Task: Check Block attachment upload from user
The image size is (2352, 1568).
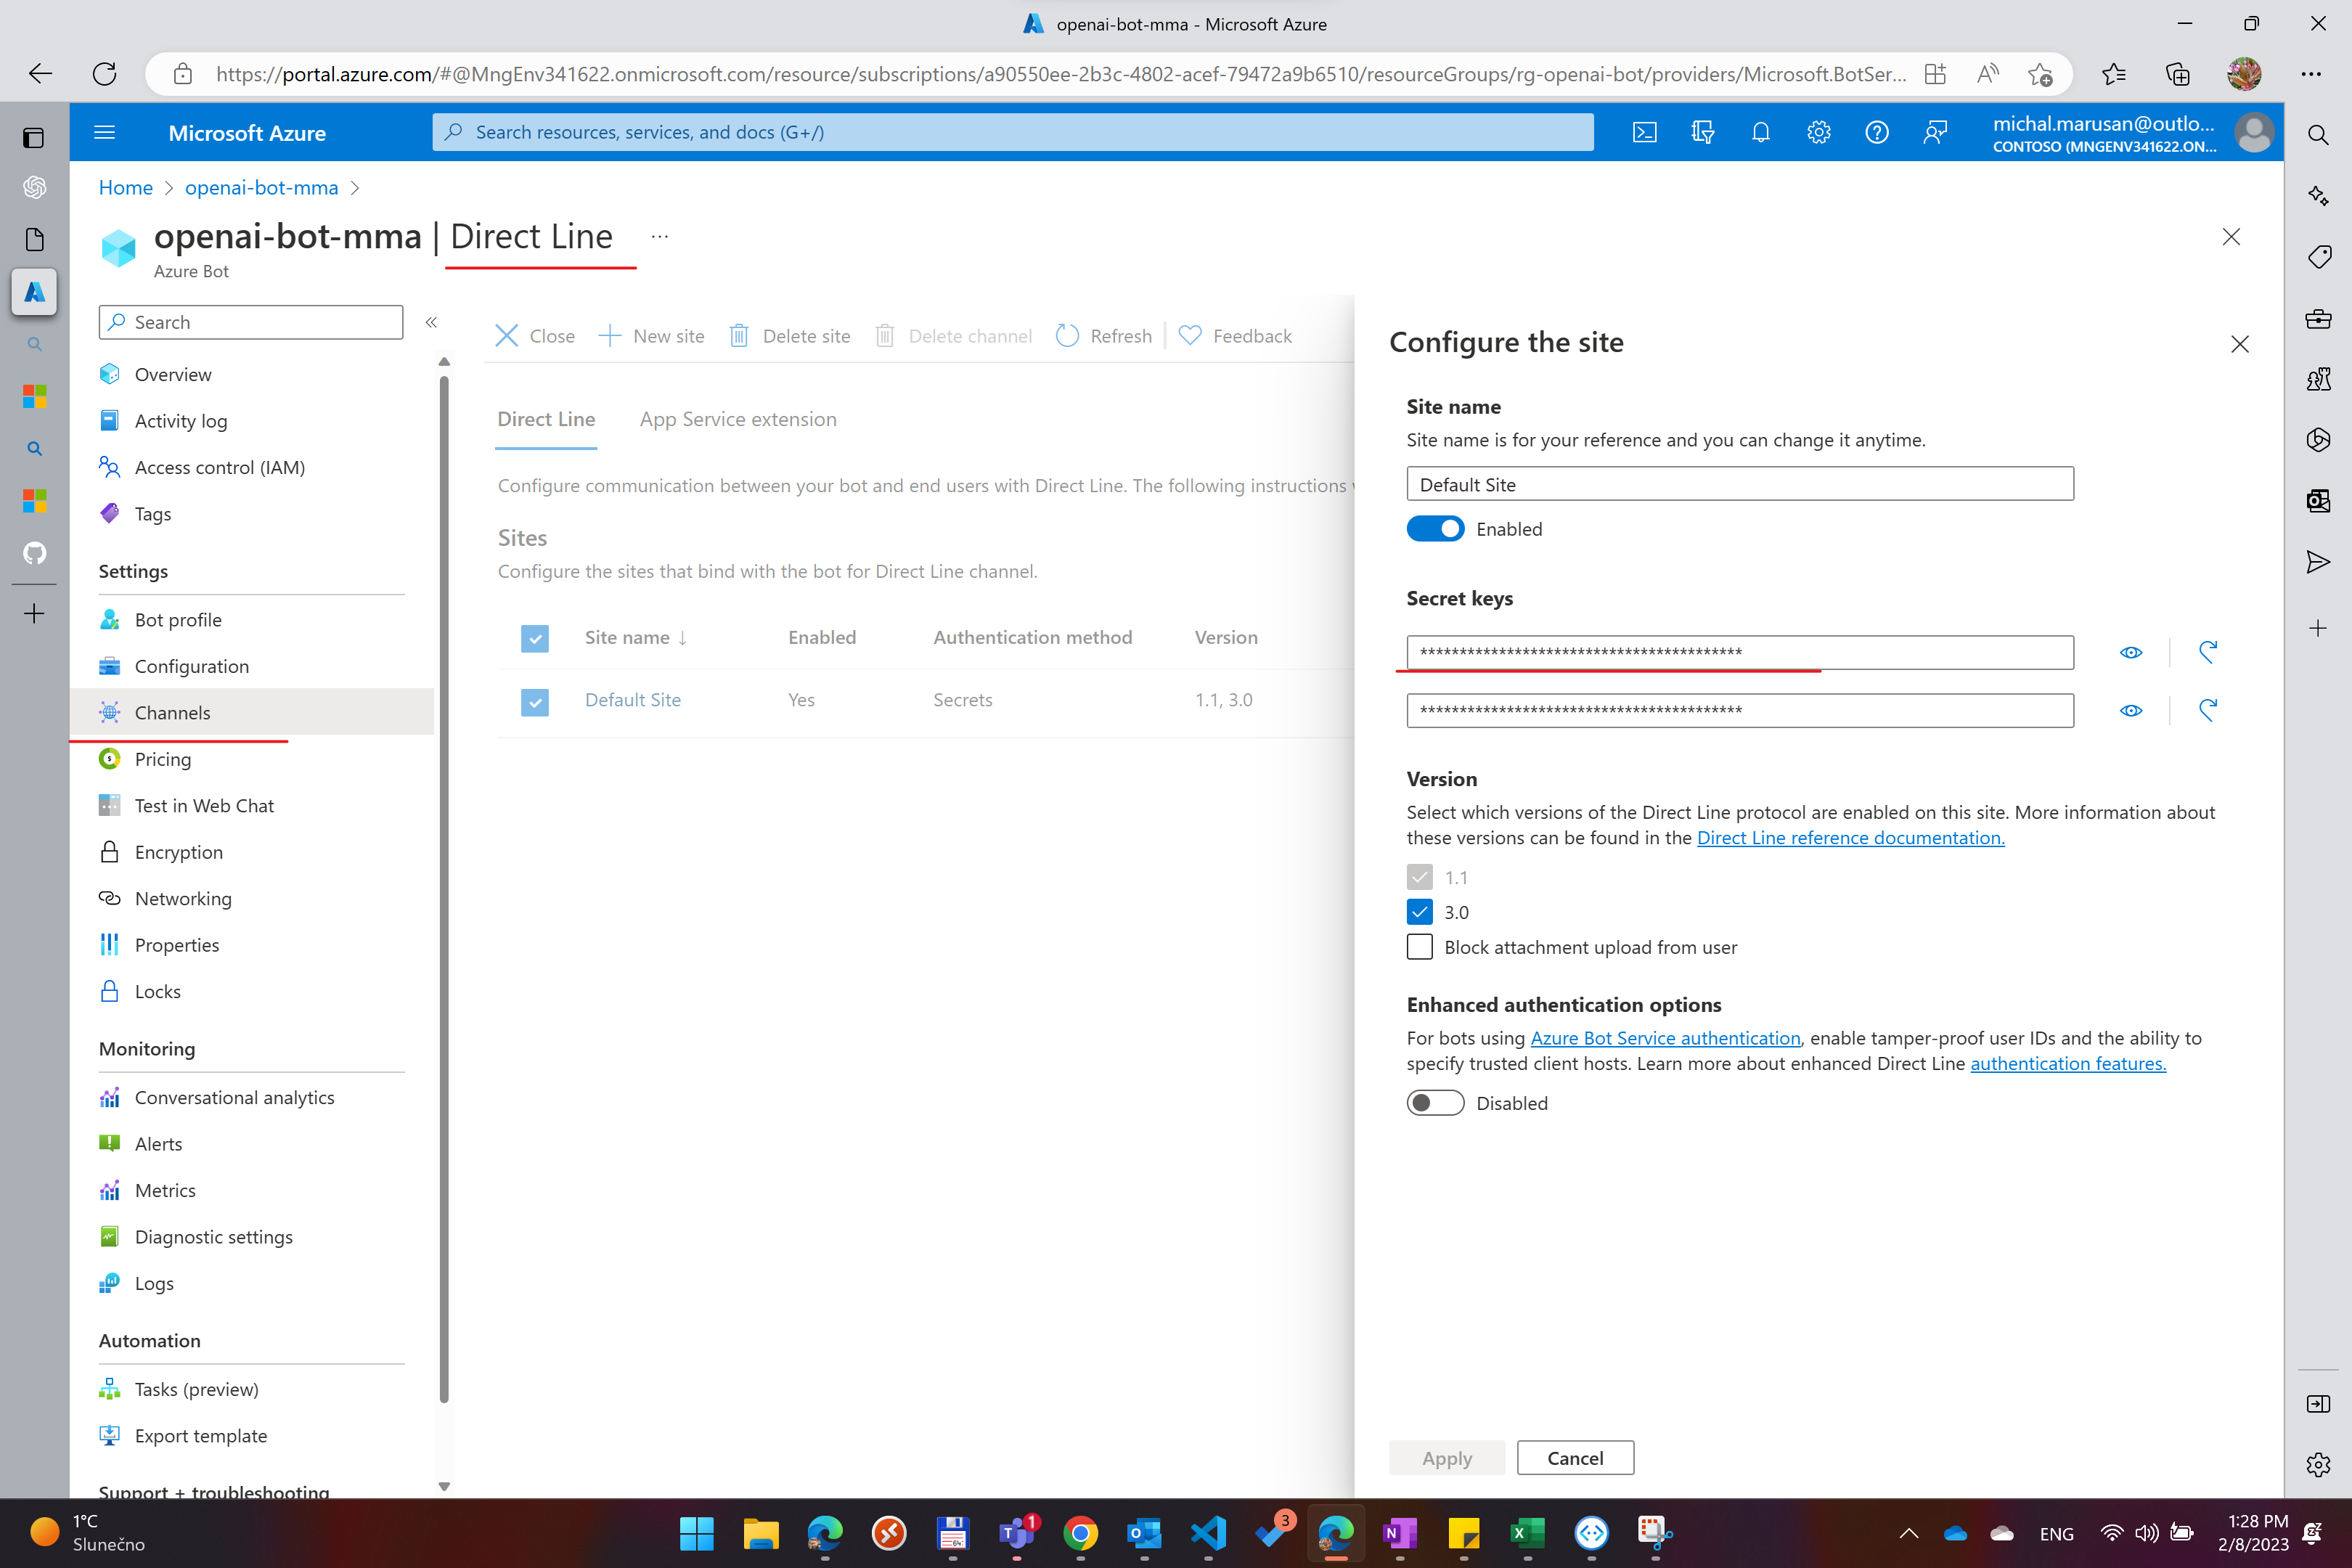Action: click(1419, 947)
